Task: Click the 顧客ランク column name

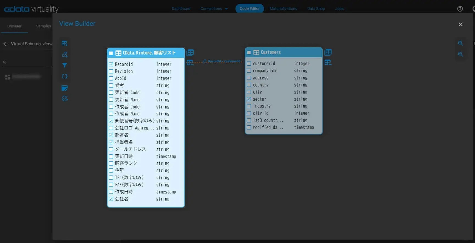Action: 126,163
